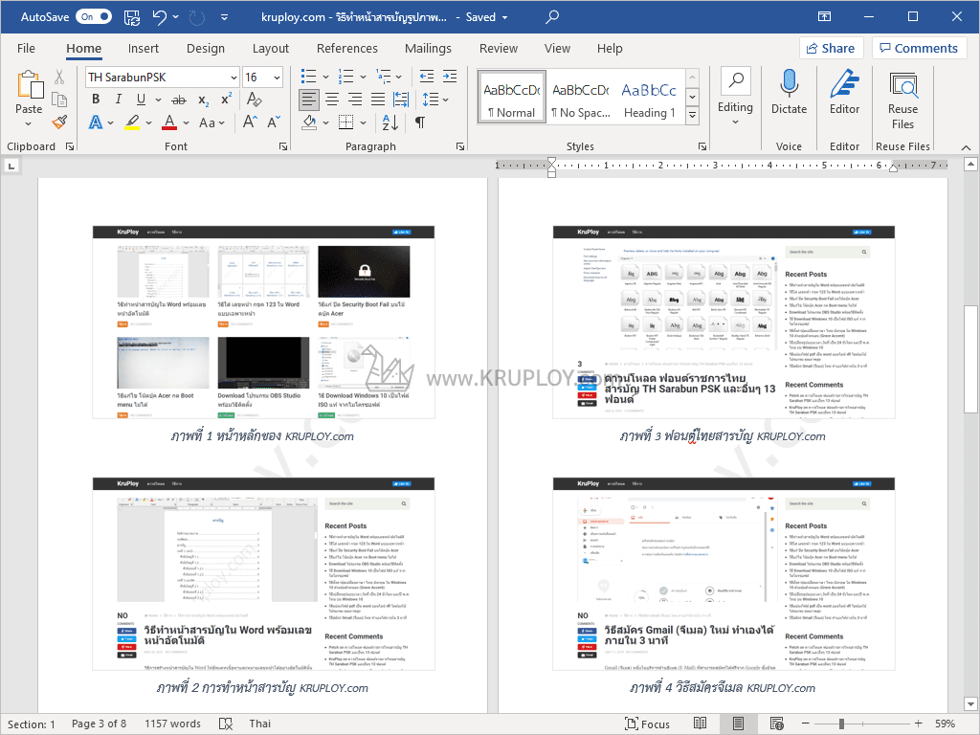Viewport: 980px width, 735px height.
Task: Decrease paragraph indent
Action: 427,77
